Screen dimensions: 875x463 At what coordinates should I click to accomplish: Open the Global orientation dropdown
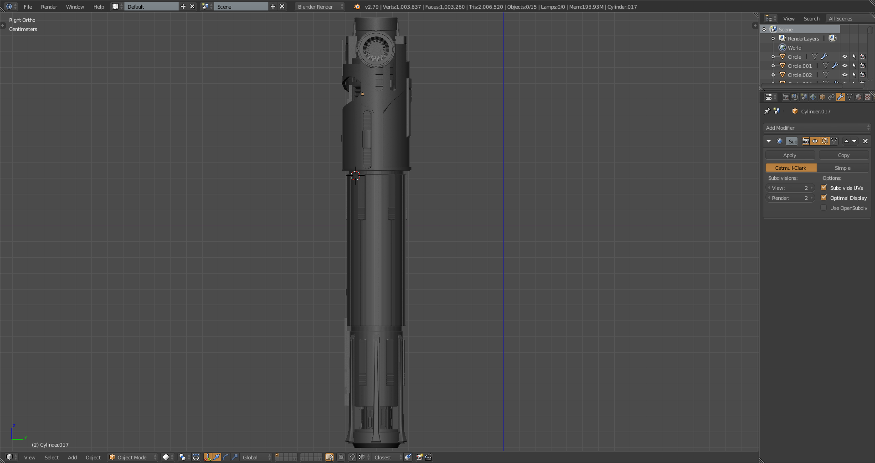click(x=256, y=457)
